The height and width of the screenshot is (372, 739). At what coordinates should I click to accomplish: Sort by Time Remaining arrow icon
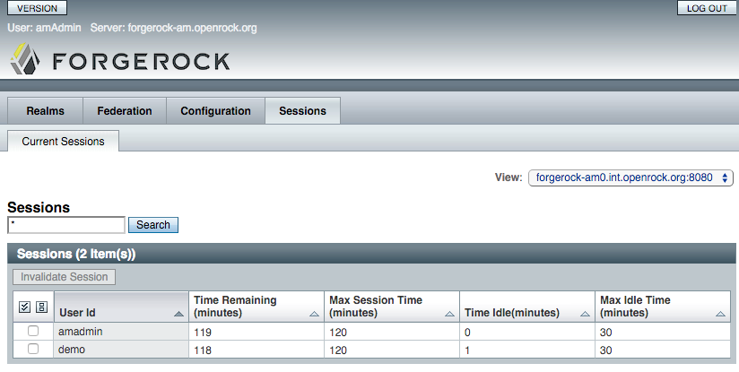pos(314,314)
